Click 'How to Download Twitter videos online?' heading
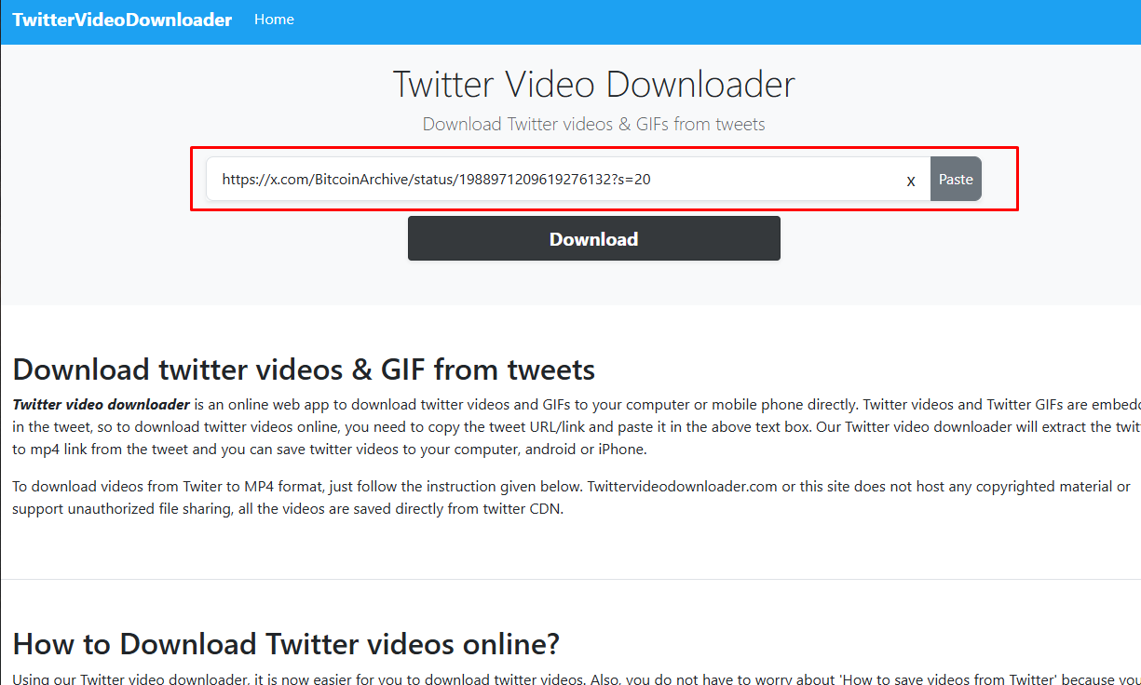The width and height of the screenshot is (1141, 685). (286, 643)
